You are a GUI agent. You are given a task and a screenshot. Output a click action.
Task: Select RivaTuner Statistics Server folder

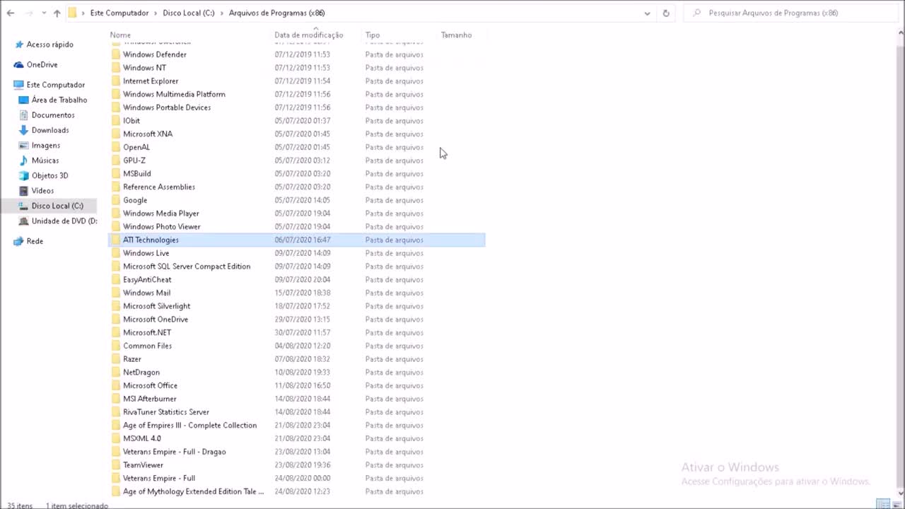[166, 412]
